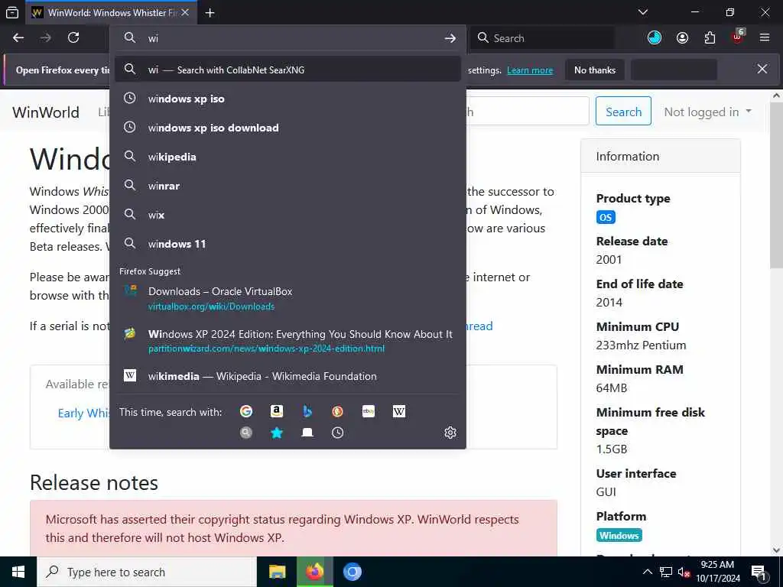Open the volume tray icon
The width and height of the screenshot is (783, 587).
684,572
